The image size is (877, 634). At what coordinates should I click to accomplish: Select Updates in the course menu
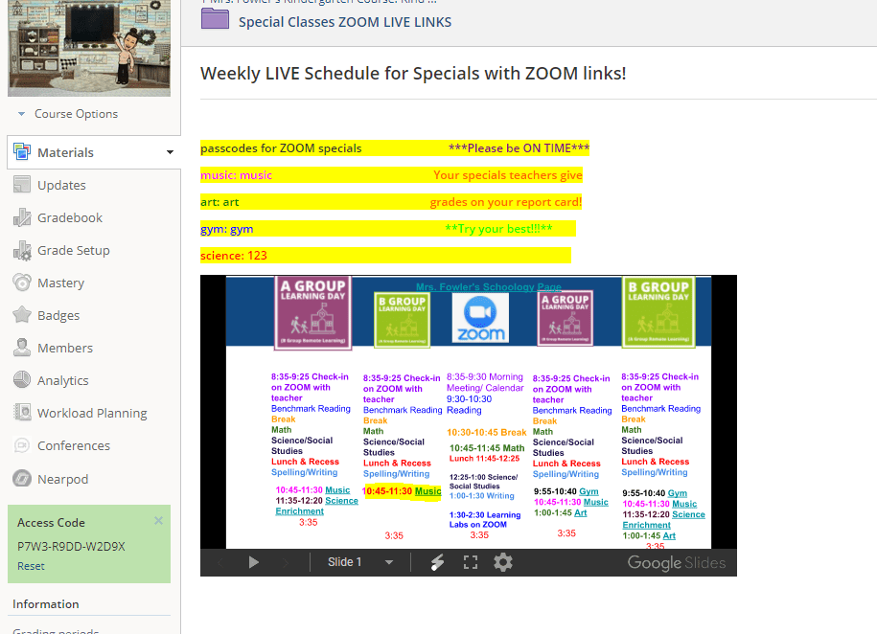[61, 185]
